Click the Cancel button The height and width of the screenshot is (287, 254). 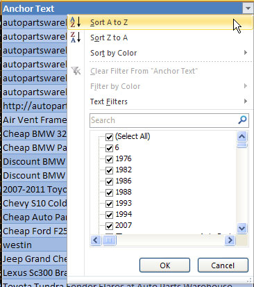(223, 265)
